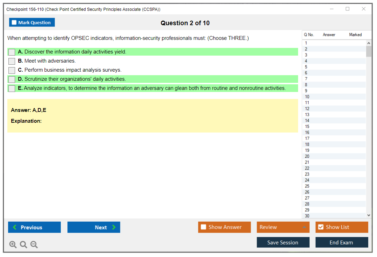377x257 pixels.
Task: Tick the Mark Question checkbox
Action: 14,23
